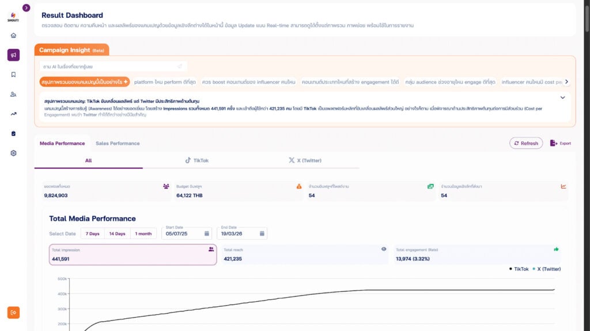The height and width of the screenshot is (331, 590).
Task: Click the purple people icon on follower card
Action: 166,186
